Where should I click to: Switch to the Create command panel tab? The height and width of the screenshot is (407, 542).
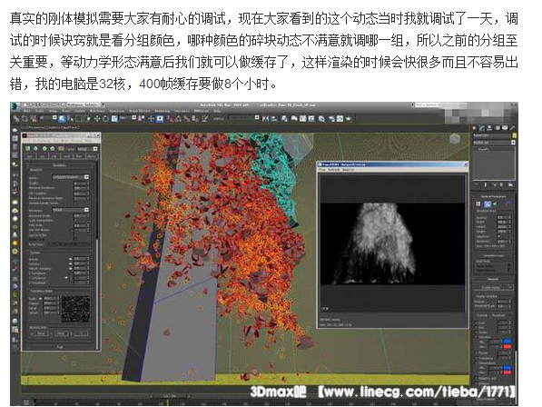coord(474,127)
